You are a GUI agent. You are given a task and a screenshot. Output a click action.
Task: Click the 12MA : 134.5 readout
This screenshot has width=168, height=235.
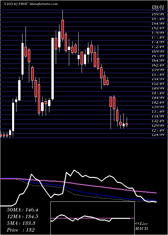(x=23, y=217)
